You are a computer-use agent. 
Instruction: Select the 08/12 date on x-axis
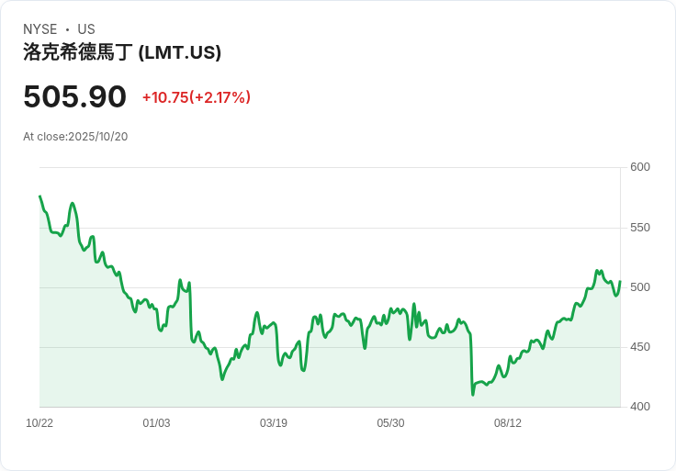click(x=508, y=423)
